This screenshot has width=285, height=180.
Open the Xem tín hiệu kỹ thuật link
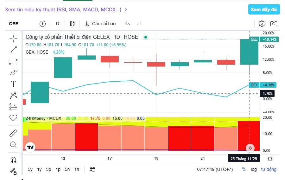(63, 9)
